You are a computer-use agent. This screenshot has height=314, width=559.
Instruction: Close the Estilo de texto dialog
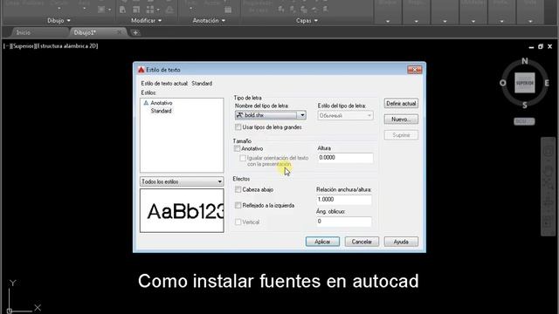415,70
